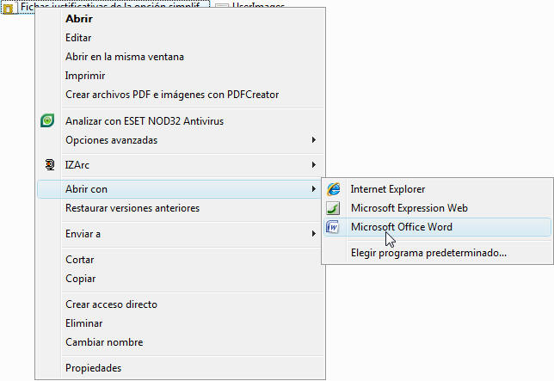554x381 pixels.
Task: Select the UserImages file name
Action: tap(258, 5)
